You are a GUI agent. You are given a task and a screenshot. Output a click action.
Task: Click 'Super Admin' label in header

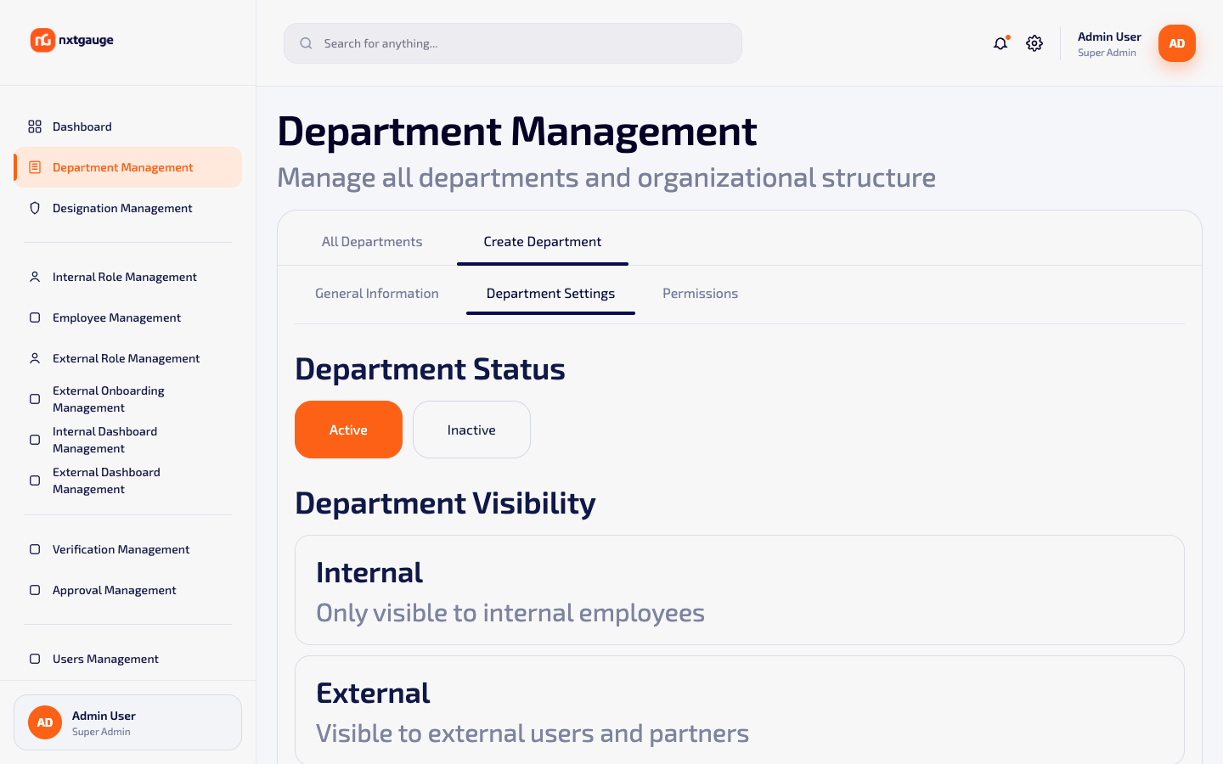point(1107,53)
